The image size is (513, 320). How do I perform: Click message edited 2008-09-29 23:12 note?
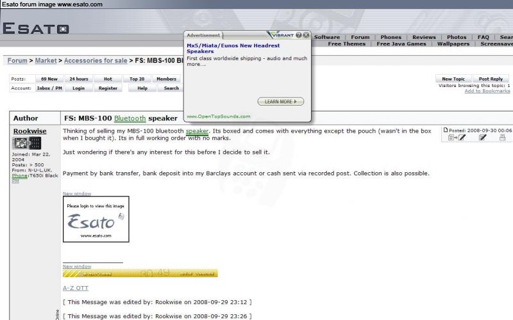click(157, 302)
